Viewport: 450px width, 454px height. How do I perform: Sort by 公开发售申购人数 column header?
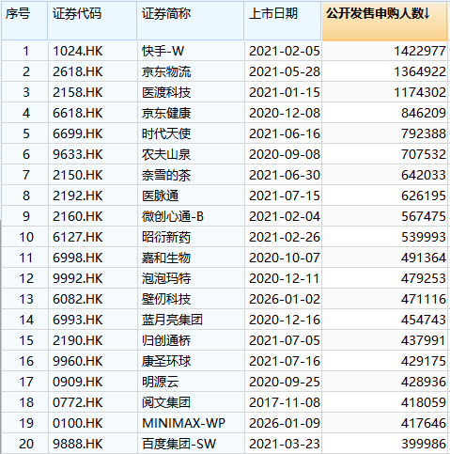pos(384,21)
